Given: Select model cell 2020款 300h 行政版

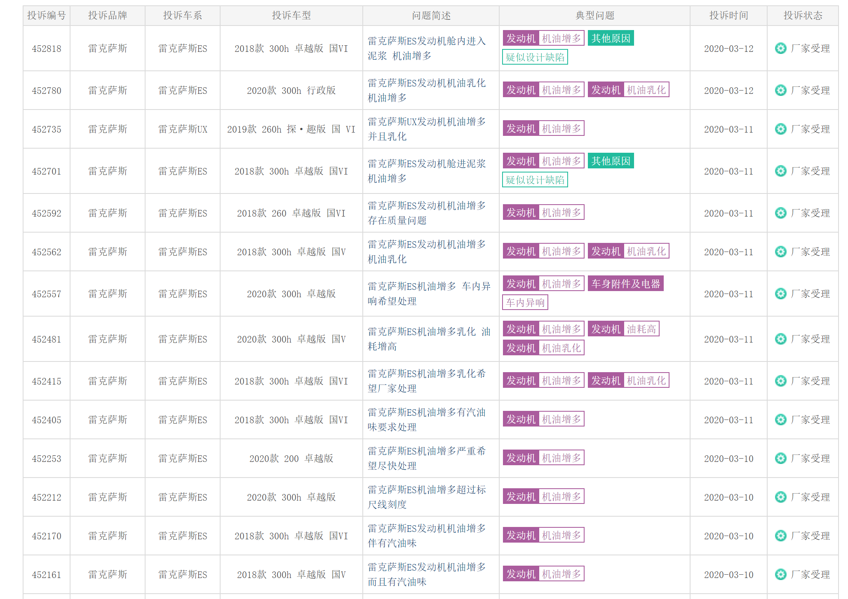Looking at the screenshot, I should point(291,91).
